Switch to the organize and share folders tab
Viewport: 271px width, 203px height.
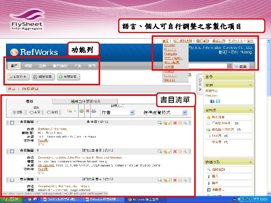tap(85, 101)
